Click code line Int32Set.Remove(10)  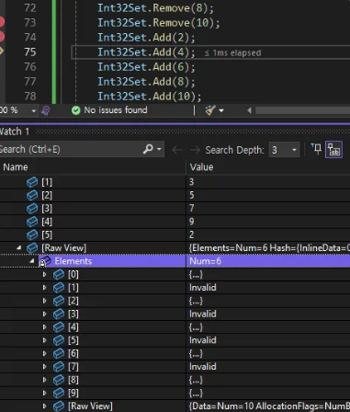(x=159, y=23)
